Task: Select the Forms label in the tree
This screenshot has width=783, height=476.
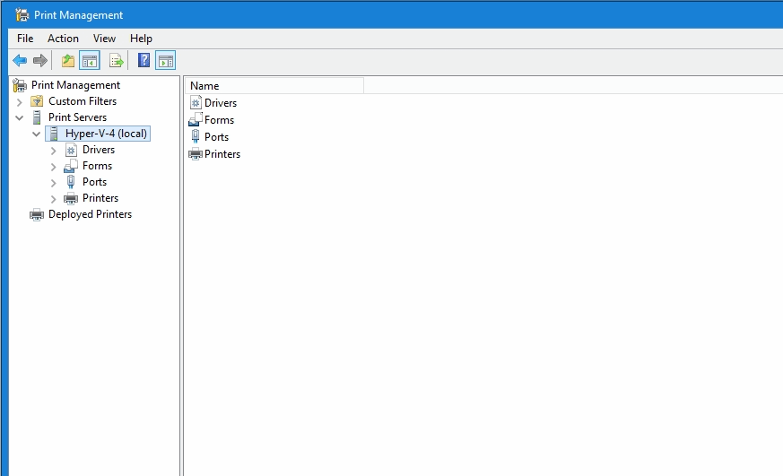Action: [97, 166]
